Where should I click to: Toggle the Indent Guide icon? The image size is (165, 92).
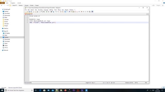coord(69,12)
